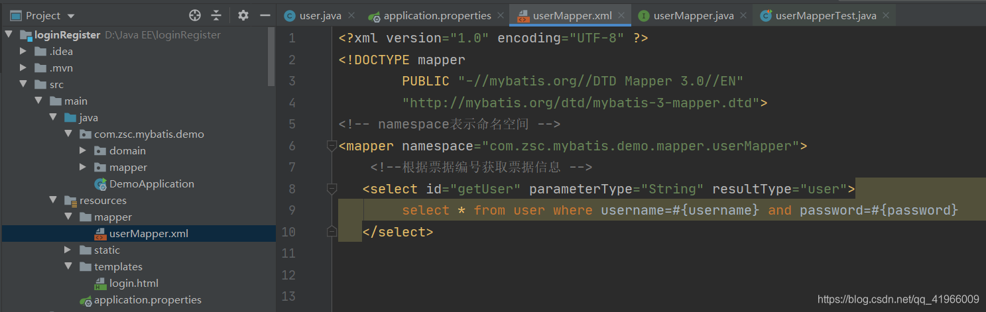Click the userMapperTest.java tab icon

click(x=766, y=16)
